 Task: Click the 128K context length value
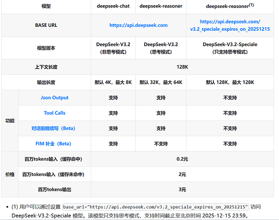182,67
